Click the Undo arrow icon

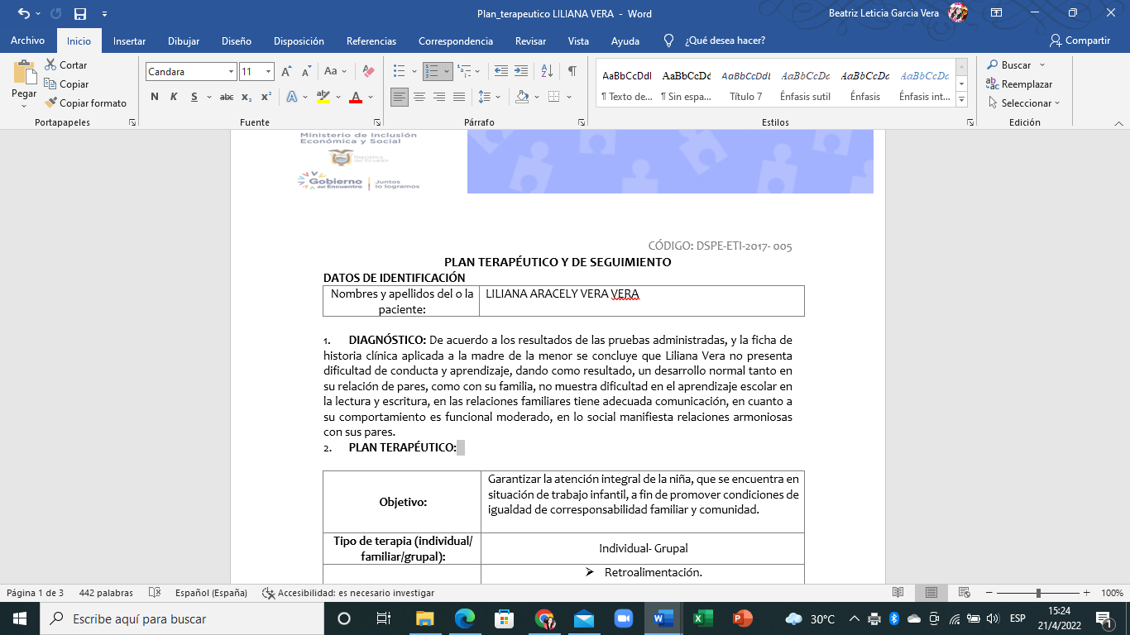click(23, 14)
